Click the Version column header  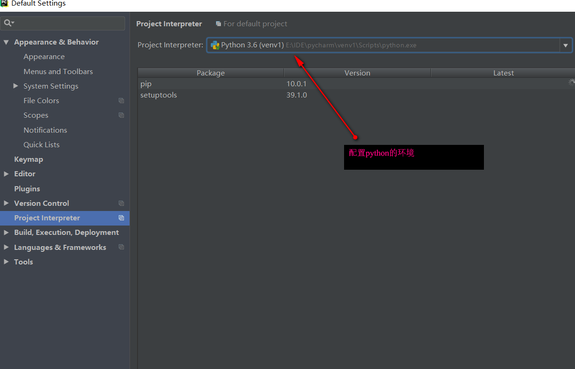pyautogui.click(x=357, y=73)
